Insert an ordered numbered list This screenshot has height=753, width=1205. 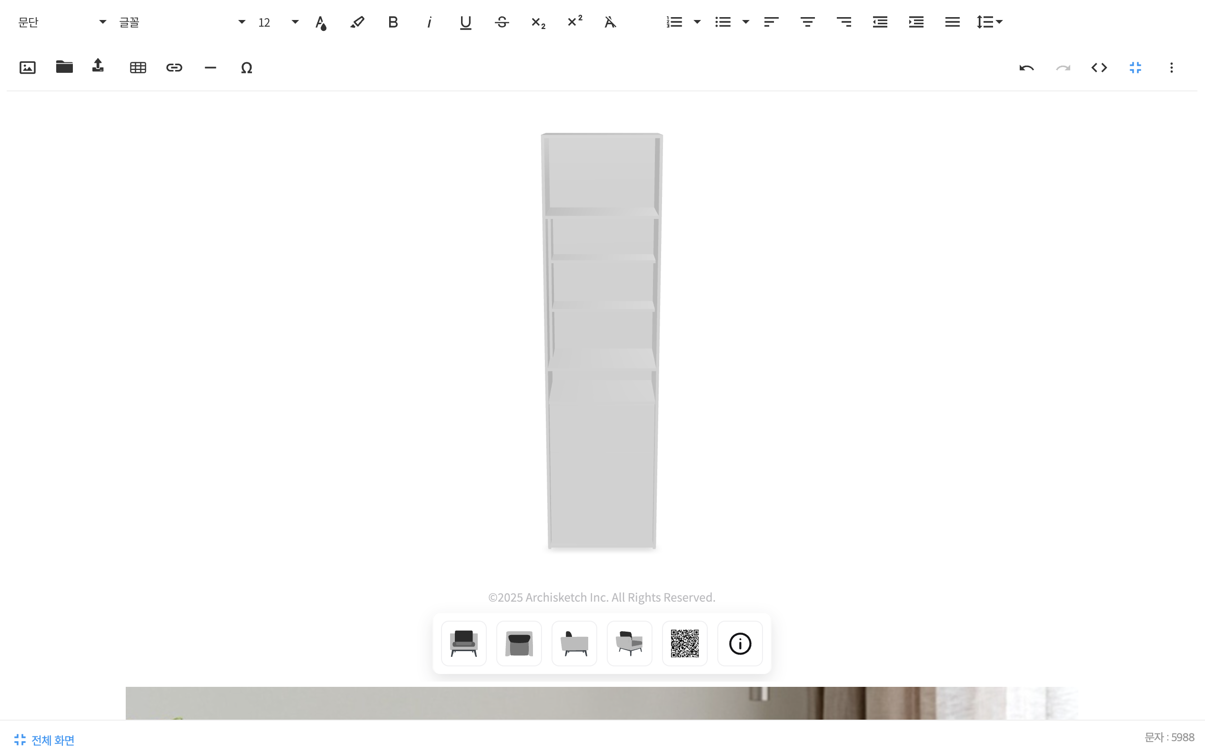pyautogui.click(x=674, y=22)
